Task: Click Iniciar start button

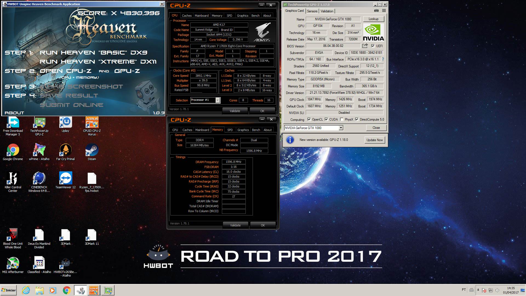Action: [9, 290]
